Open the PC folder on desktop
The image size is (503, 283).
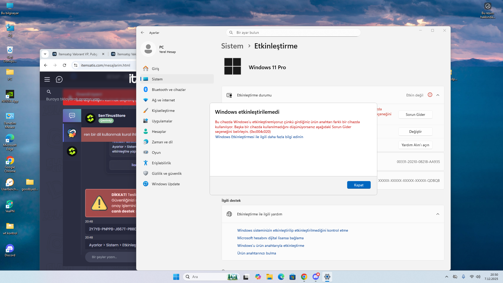coord(10,74)
